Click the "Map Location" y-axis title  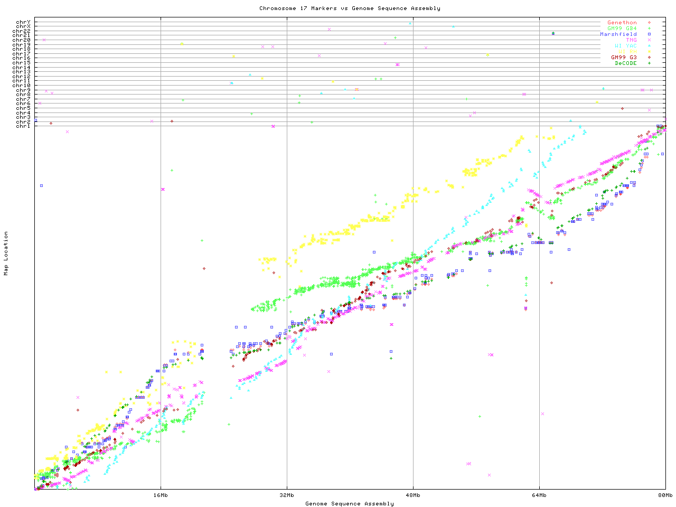[x=6, y=253]
